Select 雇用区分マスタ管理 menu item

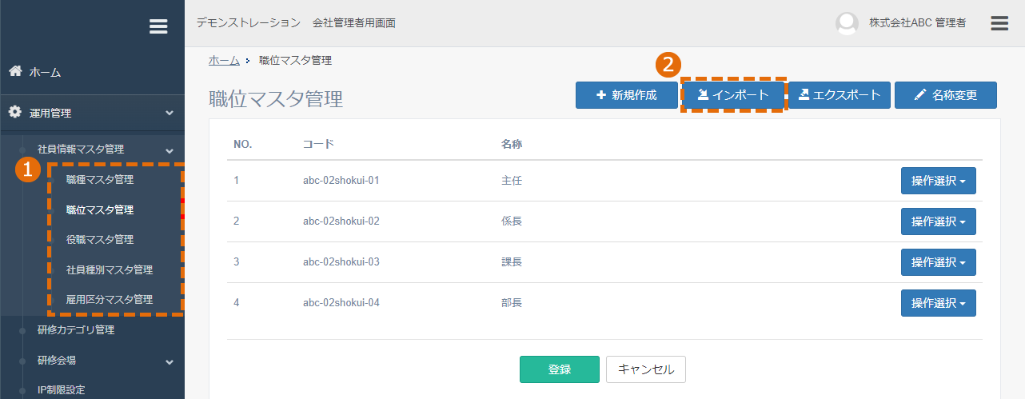point(110,299)
